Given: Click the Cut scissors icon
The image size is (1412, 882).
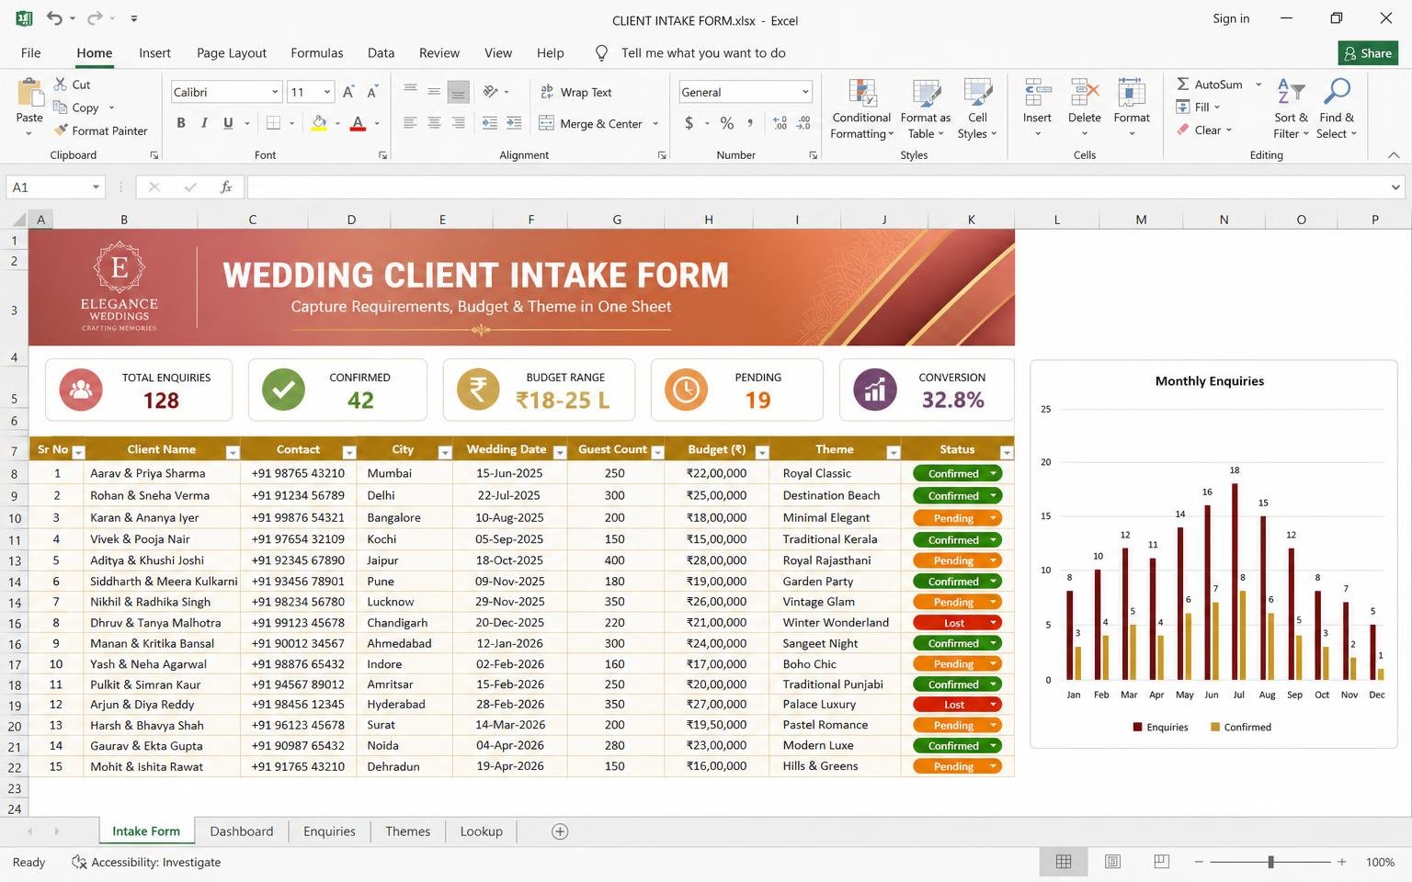Looking at the screenshot, I should pyautogui.click(x=61, y=84).
